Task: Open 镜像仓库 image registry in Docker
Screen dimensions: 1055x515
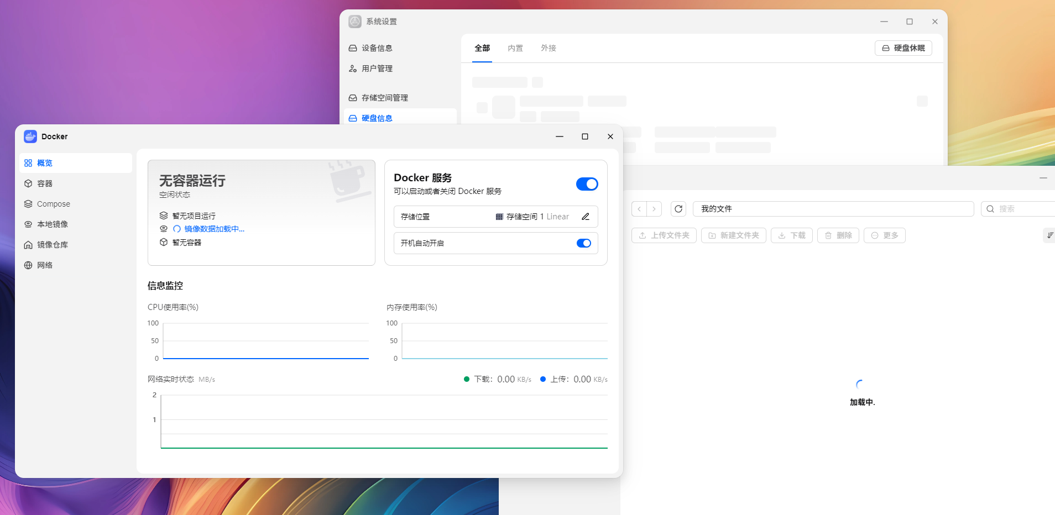Action: [x=76, y=245]
